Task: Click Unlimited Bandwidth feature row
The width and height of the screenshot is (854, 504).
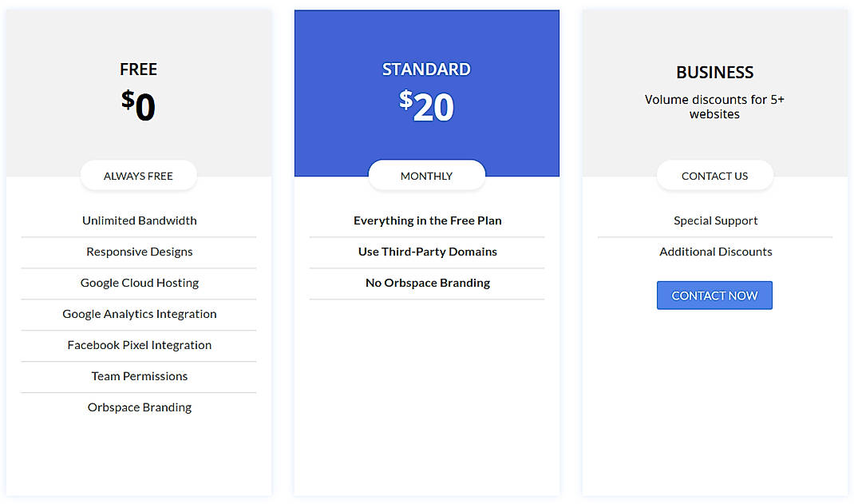Action: point(139,220)
